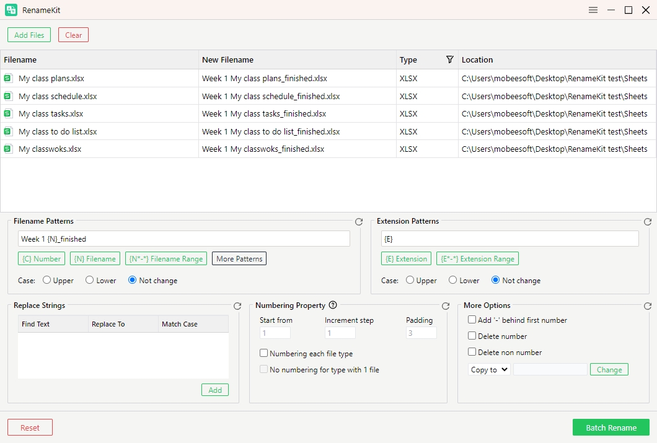Insert {E*-*} Extension Range pattern
This screenshot has width=657, height=443.
click(x=478, y=259)
